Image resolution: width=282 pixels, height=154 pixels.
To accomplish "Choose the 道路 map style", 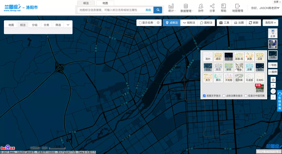I will [208, 67].
